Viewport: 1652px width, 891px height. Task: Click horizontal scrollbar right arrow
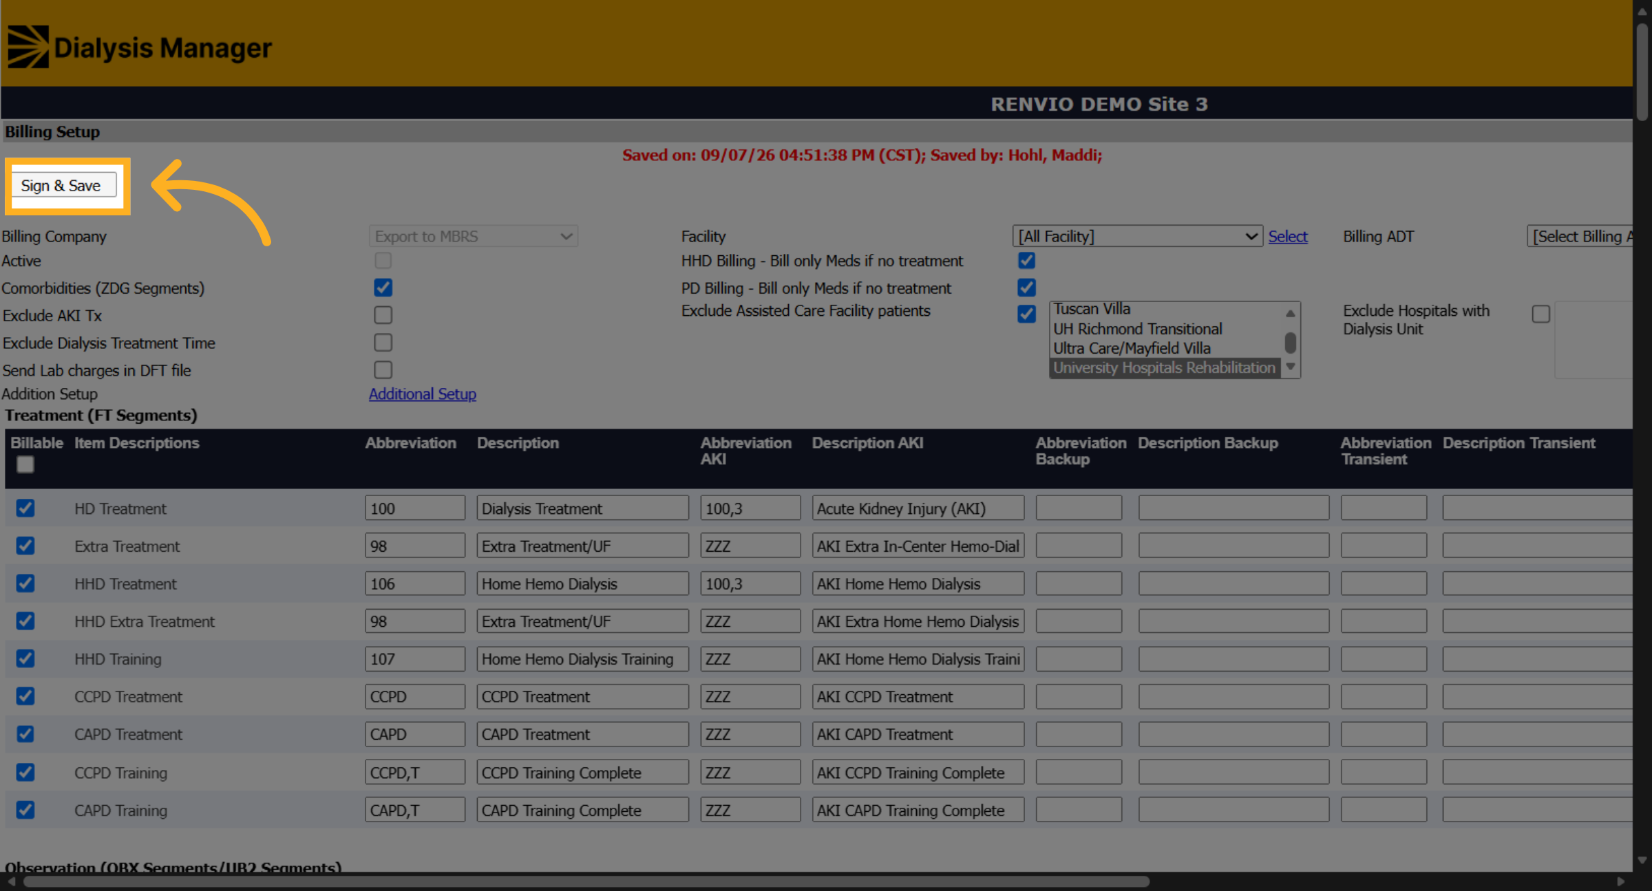point(1620,881)
